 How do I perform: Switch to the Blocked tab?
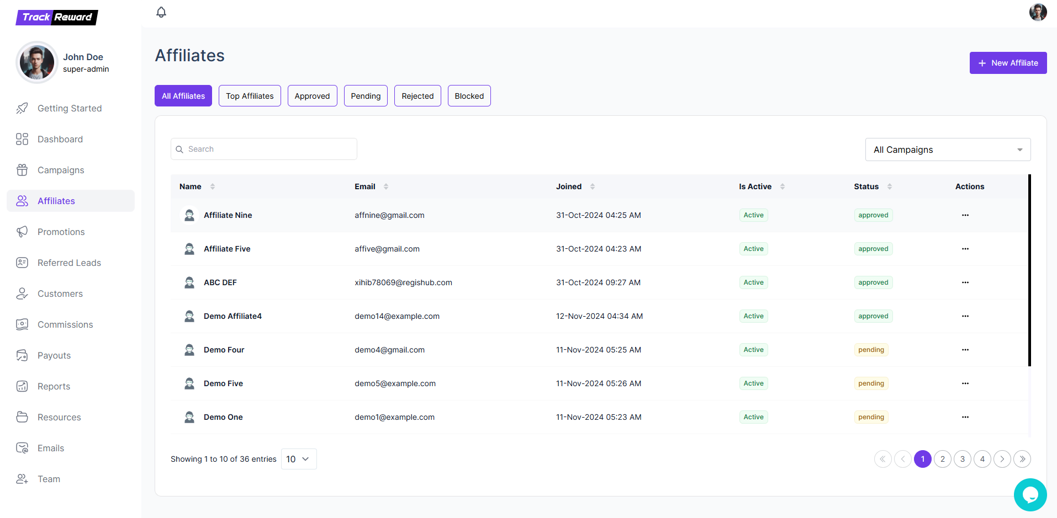click(469, 96)
